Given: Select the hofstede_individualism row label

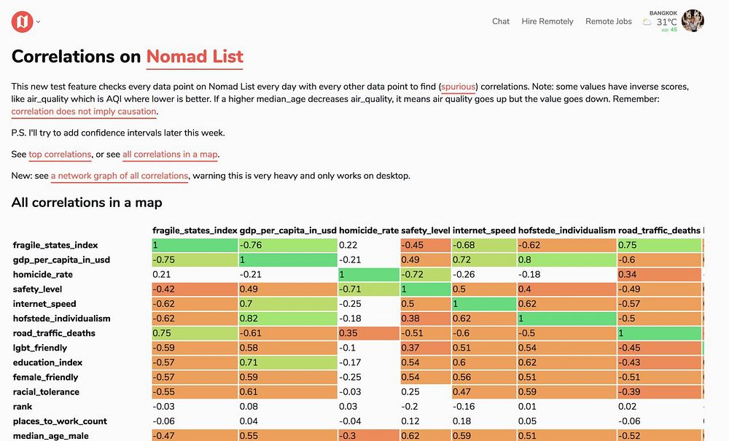Looking at the screenshot, I should pyautogui.click(x=61, y=319).
